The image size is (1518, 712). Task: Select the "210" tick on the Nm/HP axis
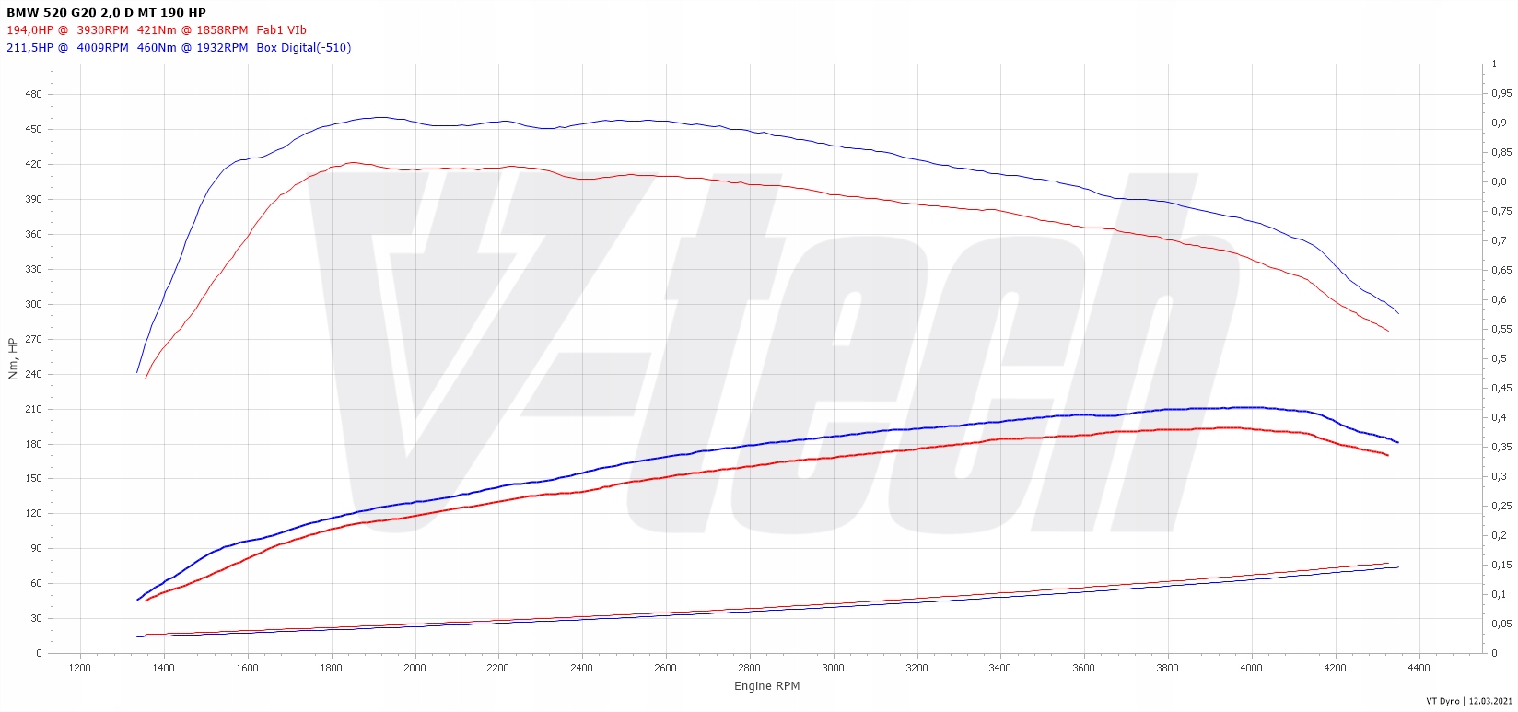coord(34,409)
